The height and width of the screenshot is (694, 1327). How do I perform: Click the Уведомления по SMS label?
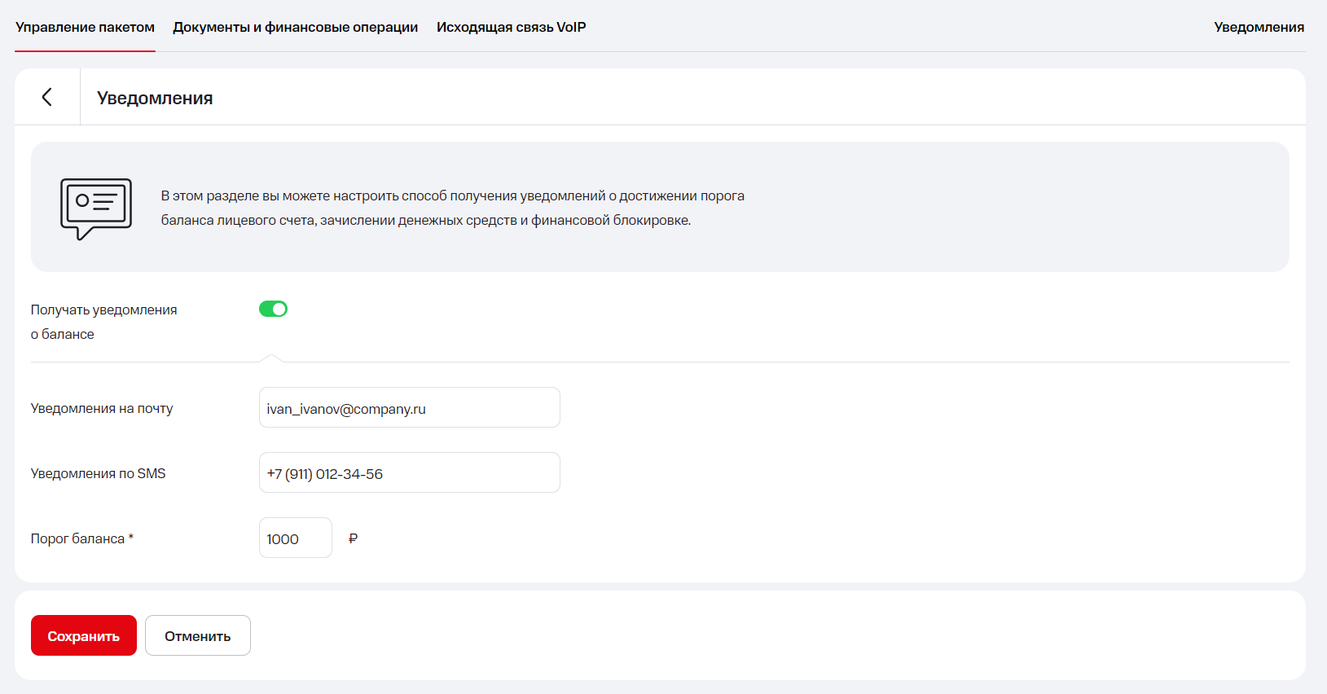point(98,473)
